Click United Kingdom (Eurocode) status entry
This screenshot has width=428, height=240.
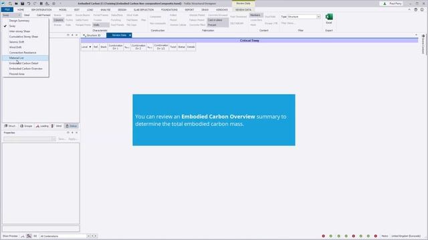pos(406,236)
